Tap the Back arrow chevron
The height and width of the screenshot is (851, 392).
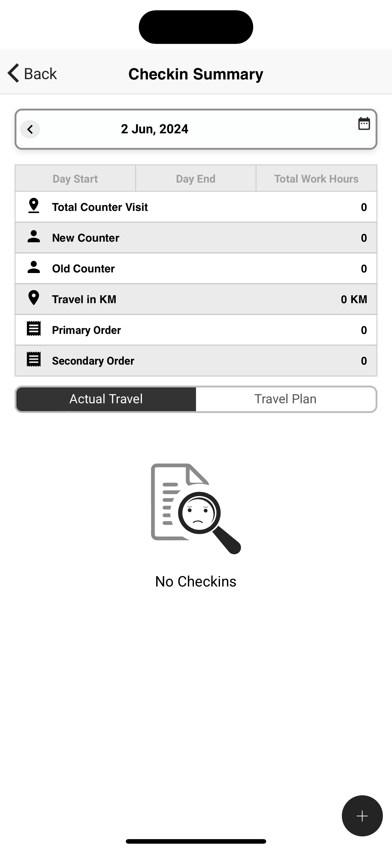pyautogui.click(x=14, y=73)
